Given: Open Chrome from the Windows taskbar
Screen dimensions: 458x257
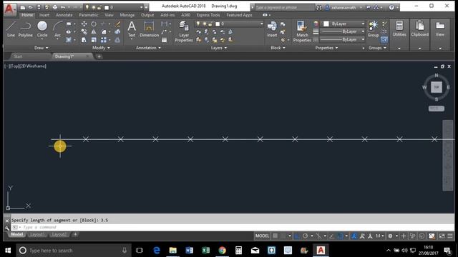Looking at the screenshot, I should (x=222, y=251).
